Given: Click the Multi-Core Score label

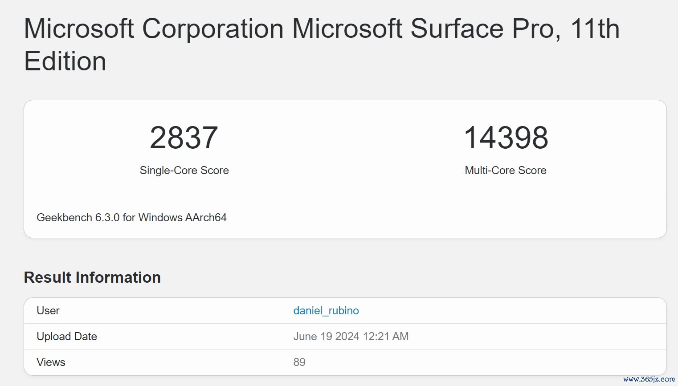Looking at the screenshot, I should (506, 171).
